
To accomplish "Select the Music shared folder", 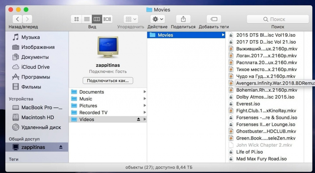I will 108,99.
